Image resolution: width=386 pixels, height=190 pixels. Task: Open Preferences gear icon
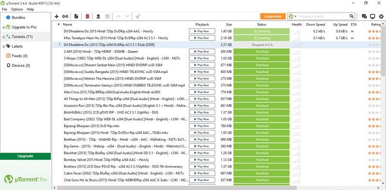point(381,16)
